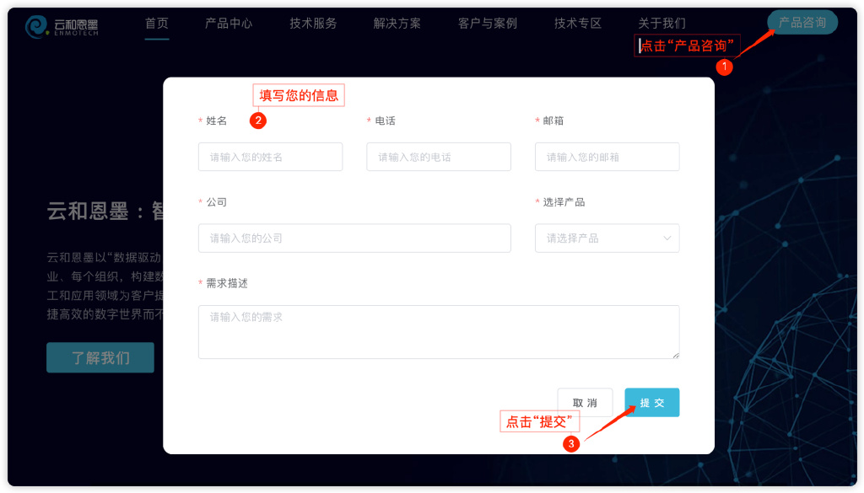This screenshot has width=864, height=493.
Task: Open the 关于我们 menu
Action: click(x=661, y=23)
